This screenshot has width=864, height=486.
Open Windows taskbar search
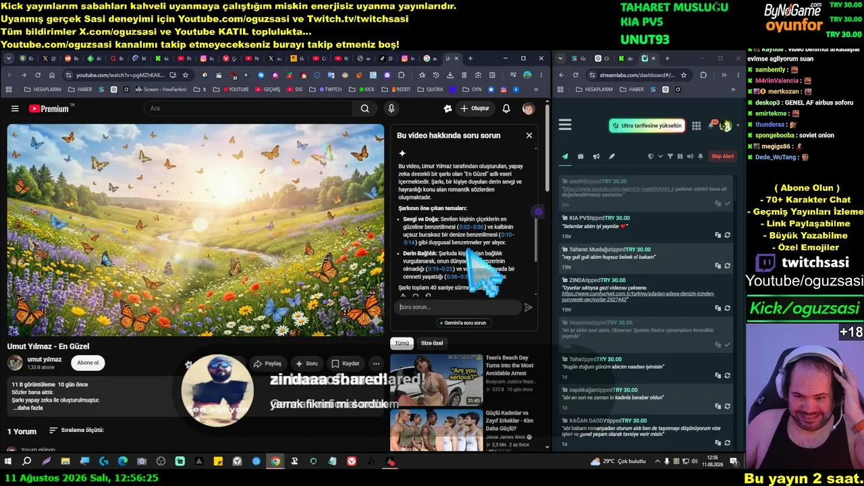(27, 462)
